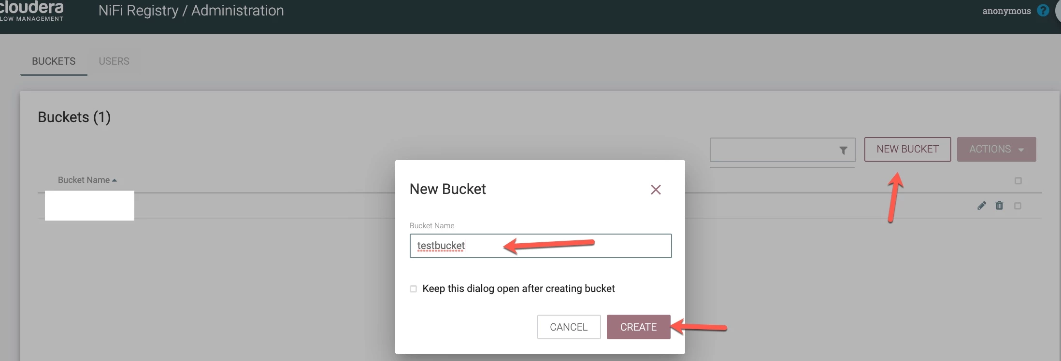Click the anonymous user label

(x=1006, y=11)
